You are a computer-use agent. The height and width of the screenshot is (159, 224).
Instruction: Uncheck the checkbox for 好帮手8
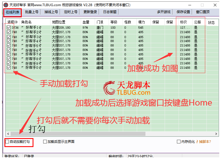pyautogui.click(x=9, y=58)
